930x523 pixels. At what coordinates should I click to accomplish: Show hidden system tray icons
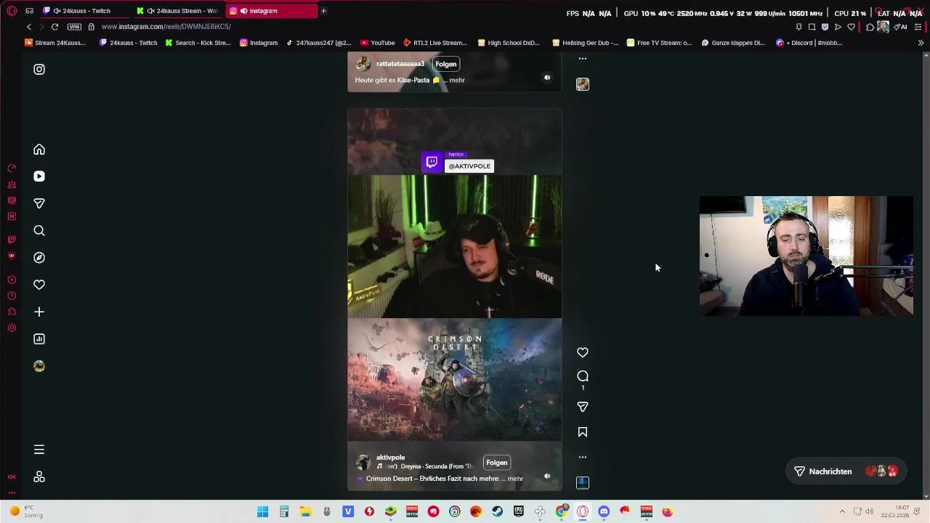tap(842, 512)
